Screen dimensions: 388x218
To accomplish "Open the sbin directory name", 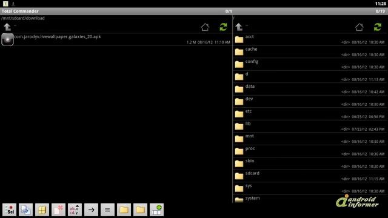I will (x=250, y=160).
